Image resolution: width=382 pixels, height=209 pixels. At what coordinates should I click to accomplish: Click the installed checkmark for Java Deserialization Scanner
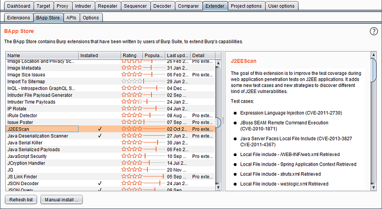coord(100,136)
